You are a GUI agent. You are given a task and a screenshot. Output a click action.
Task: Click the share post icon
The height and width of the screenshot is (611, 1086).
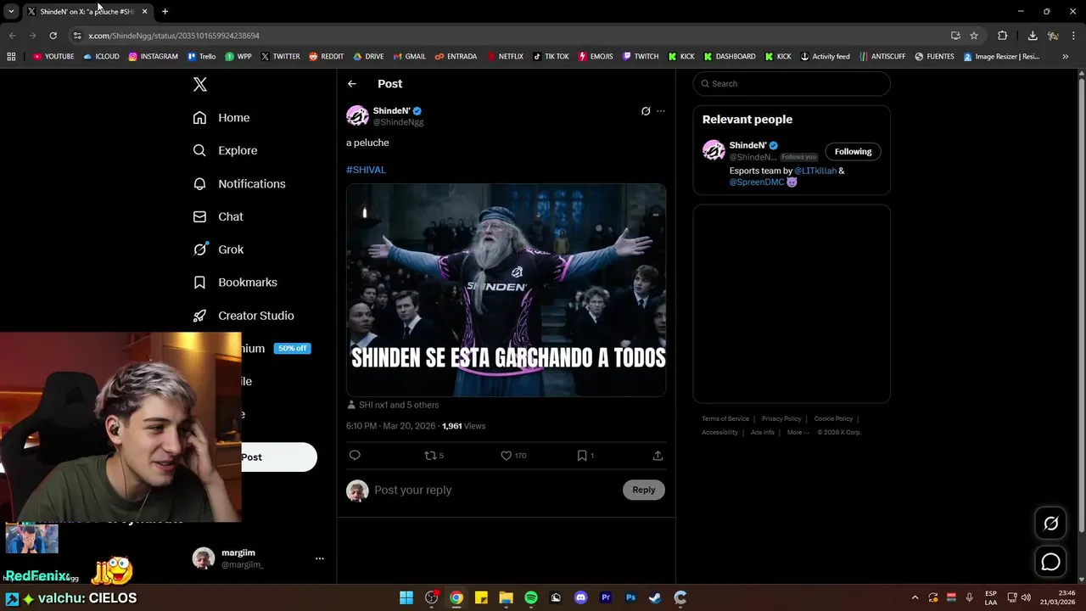[658, 456]
